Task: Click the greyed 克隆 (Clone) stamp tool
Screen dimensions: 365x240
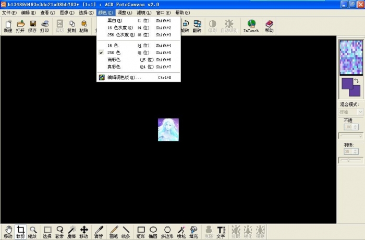Action: pos(209,232)
